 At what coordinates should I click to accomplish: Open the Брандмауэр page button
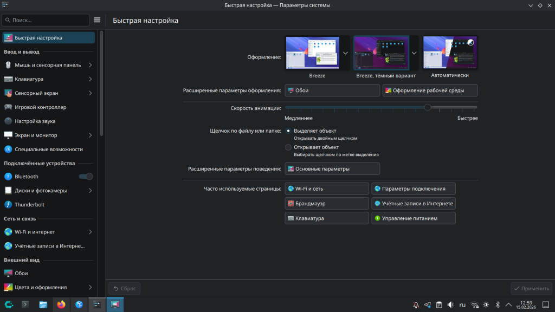pos(327,204)
